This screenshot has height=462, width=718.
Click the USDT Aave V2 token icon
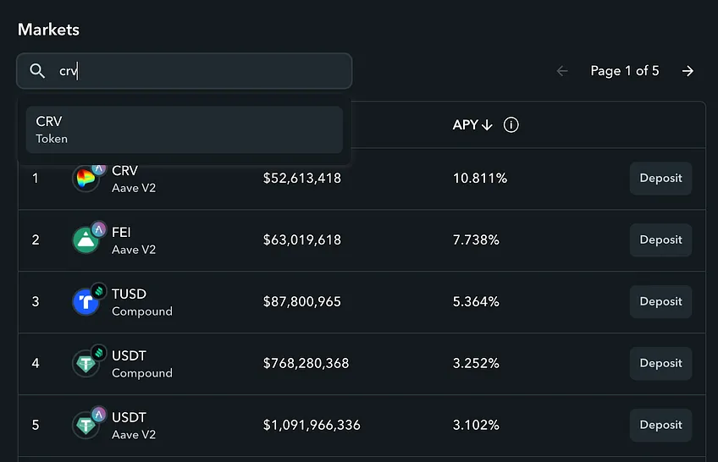(86, 425)
